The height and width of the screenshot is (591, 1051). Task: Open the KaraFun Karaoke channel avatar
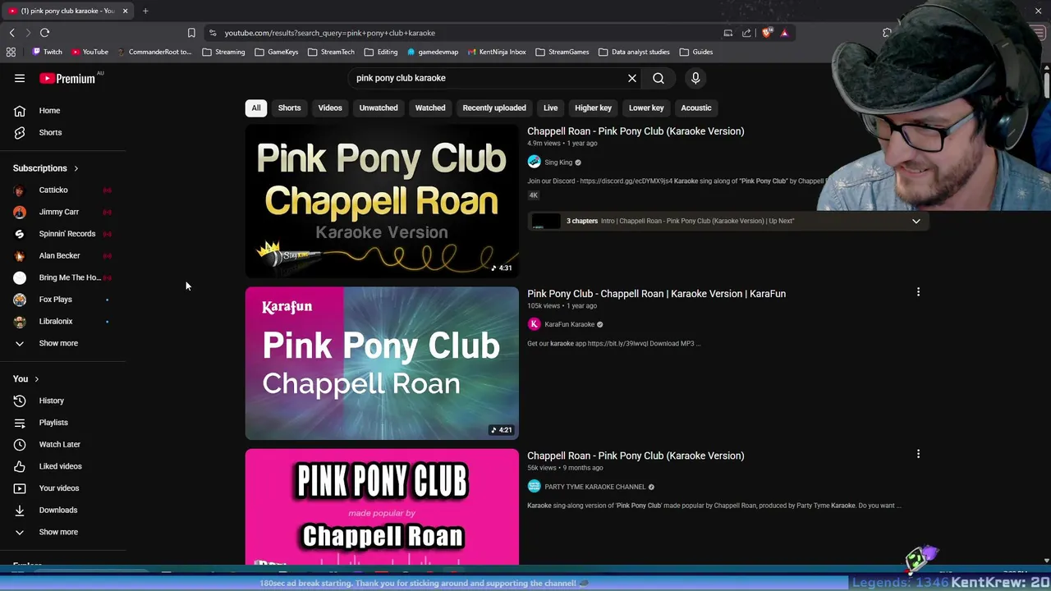pos(534,324)
